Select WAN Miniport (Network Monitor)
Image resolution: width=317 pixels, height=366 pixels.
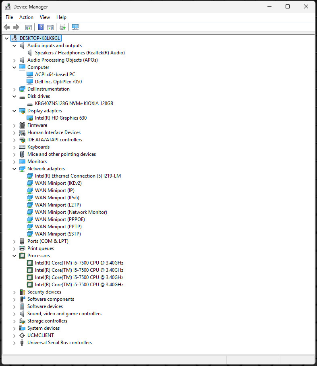point(71,212)
